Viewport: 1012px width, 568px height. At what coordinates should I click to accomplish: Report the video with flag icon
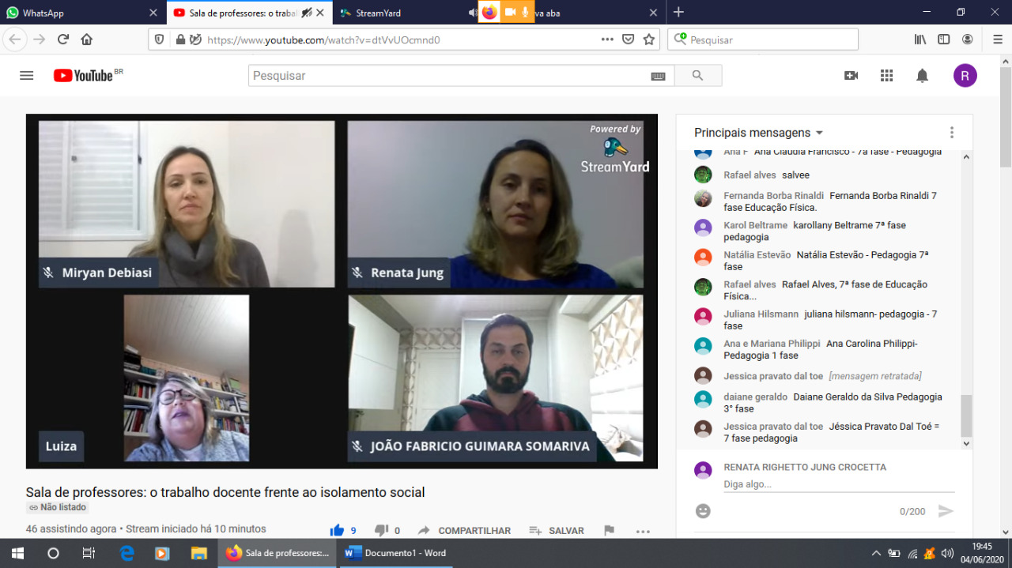[x=609, y=531]
